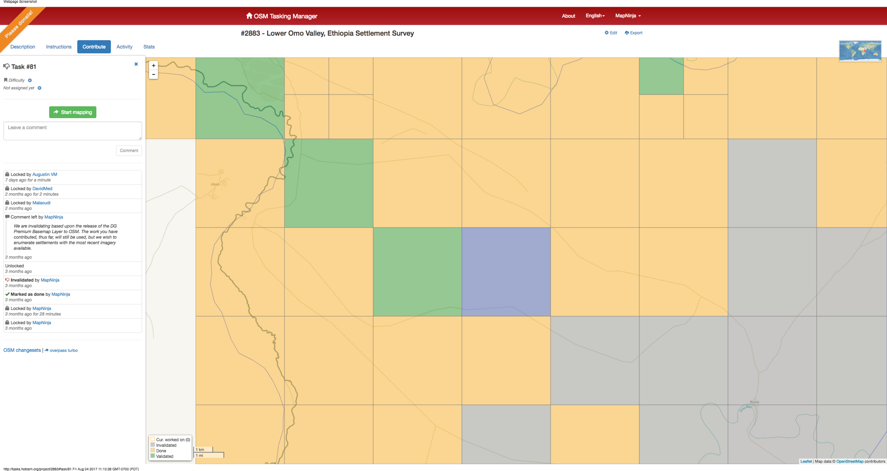Select the blue highlighted task square on the map

tap(506, 272)
